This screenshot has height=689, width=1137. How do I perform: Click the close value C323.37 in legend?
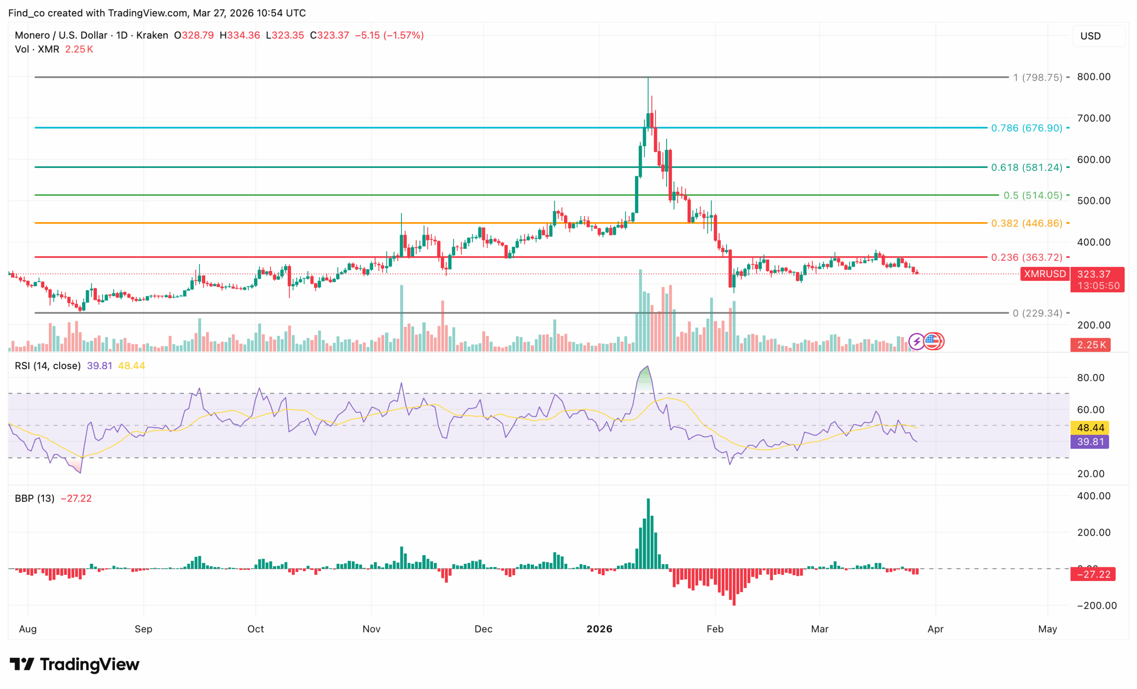coord(330,35)
